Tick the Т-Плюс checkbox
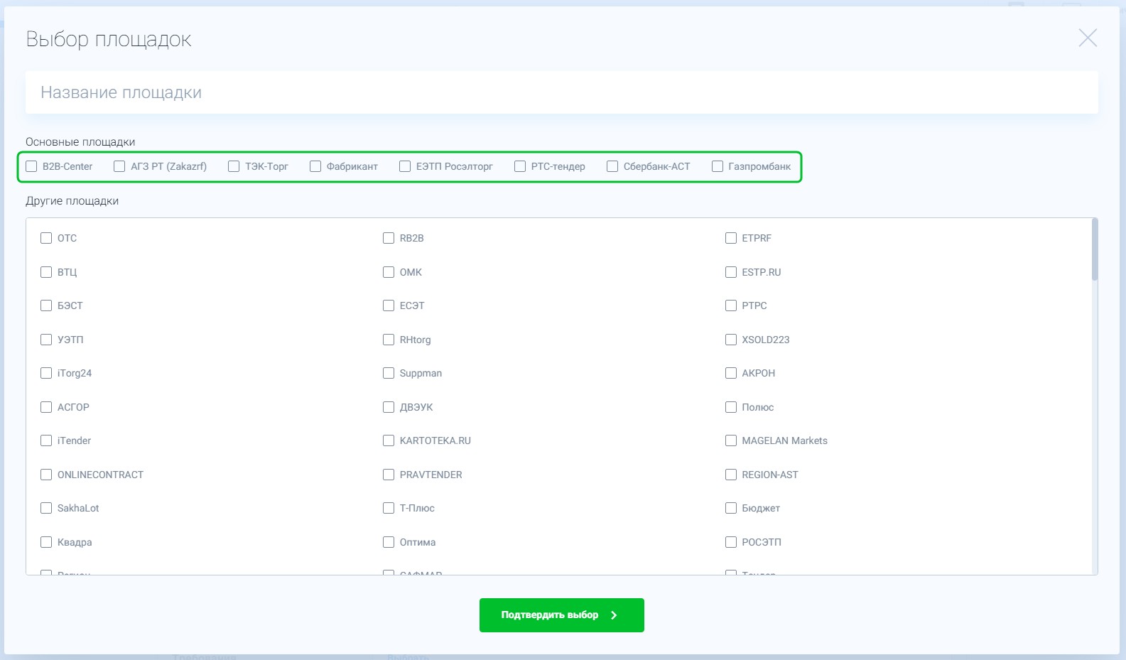The image size is (1126, 660). [x=389, y=508]
